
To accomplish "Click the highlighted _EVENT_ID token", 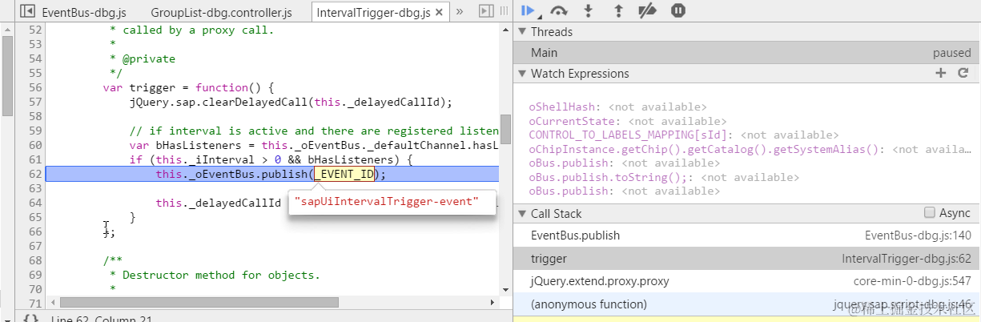I will tap(344, 174).
